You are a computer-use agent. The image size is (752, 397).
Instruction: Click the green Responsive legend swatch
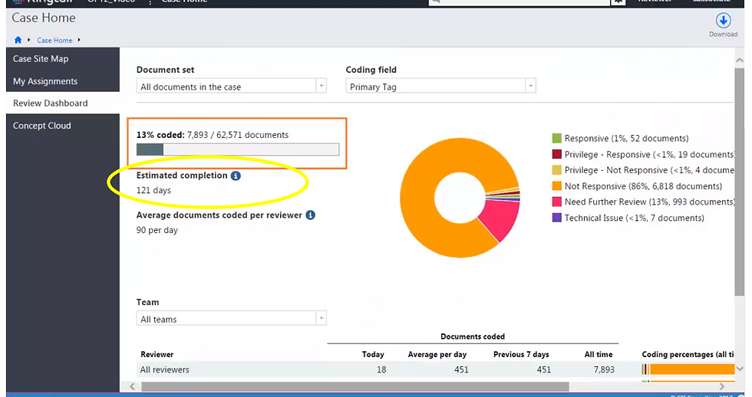(x=557, y=139)
